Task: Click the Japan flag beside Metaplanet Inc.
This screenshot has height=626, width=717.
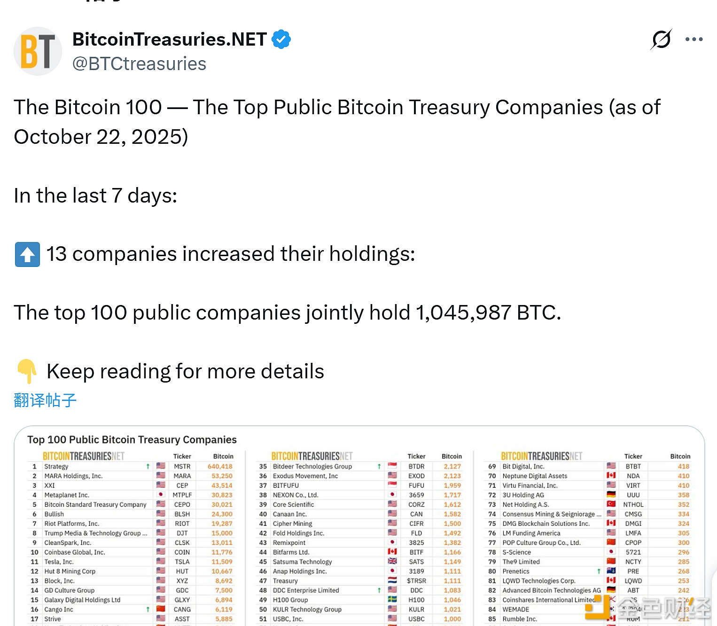Action: [161, 495]
